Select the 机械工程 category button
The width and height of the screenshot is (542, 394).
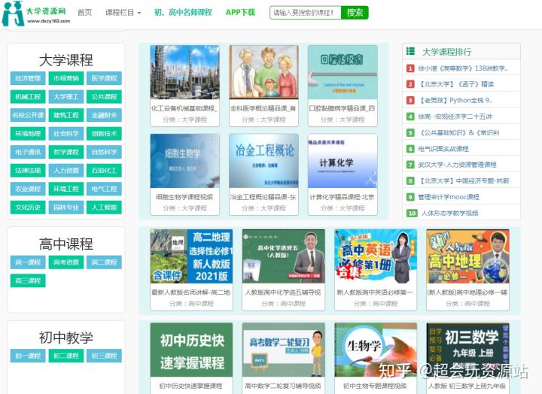pyautogui.click(x=28, y=97)
